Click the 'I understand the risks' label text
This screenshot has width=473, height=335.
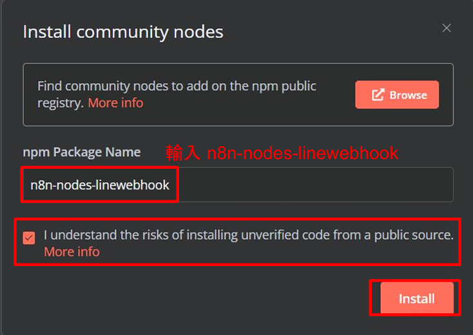(249, 235)
